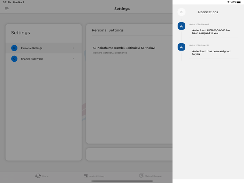Switch to the Incident History tab label

click(x=97, y=176)
